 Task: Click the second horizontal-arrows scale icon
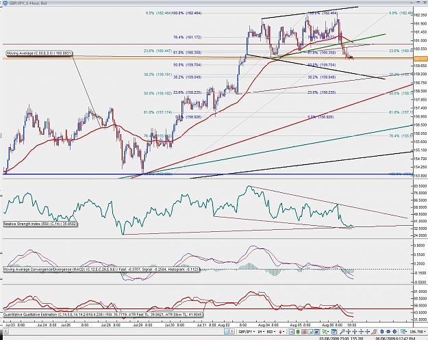355,332
